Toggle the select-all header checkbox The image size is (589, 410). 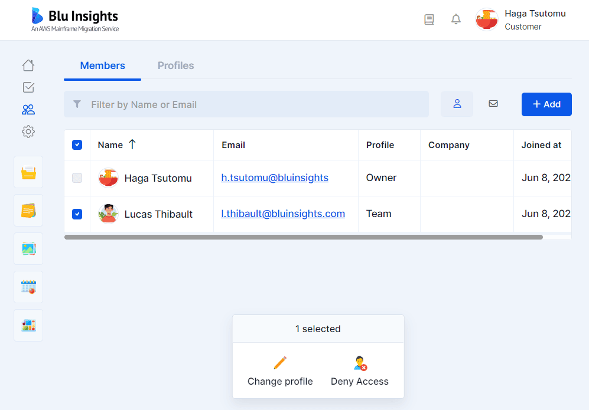77,145
